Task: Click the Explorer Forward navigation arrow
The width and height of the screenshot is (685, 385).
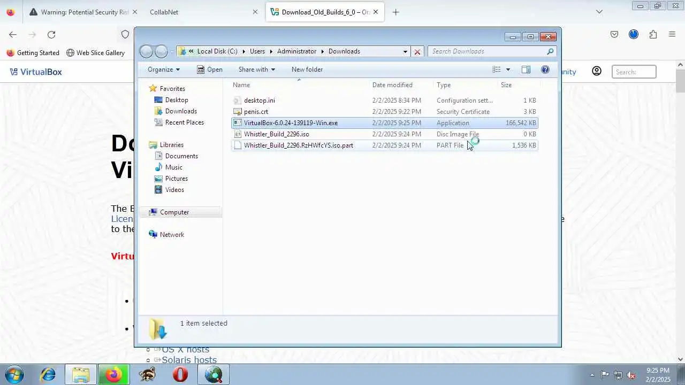Action: (x=161, y=51)
